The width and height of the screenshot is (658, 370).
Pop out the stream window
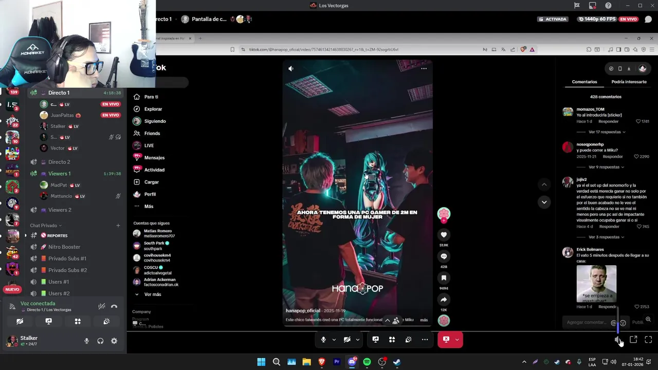pos(633,340)
